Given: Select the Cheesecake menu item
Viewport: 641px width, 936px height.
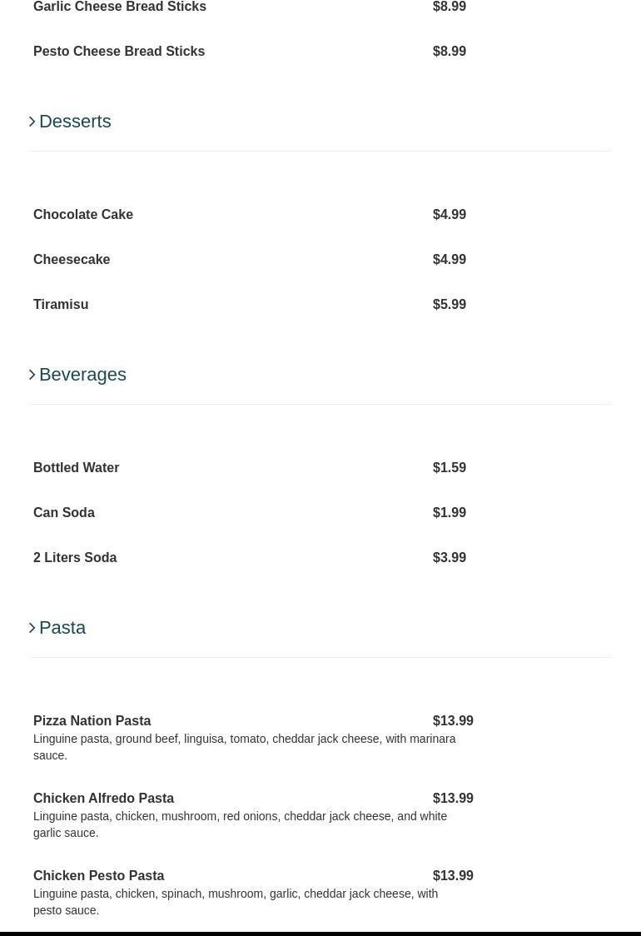Looking at the screenshot, I should (x=72, y=260).
